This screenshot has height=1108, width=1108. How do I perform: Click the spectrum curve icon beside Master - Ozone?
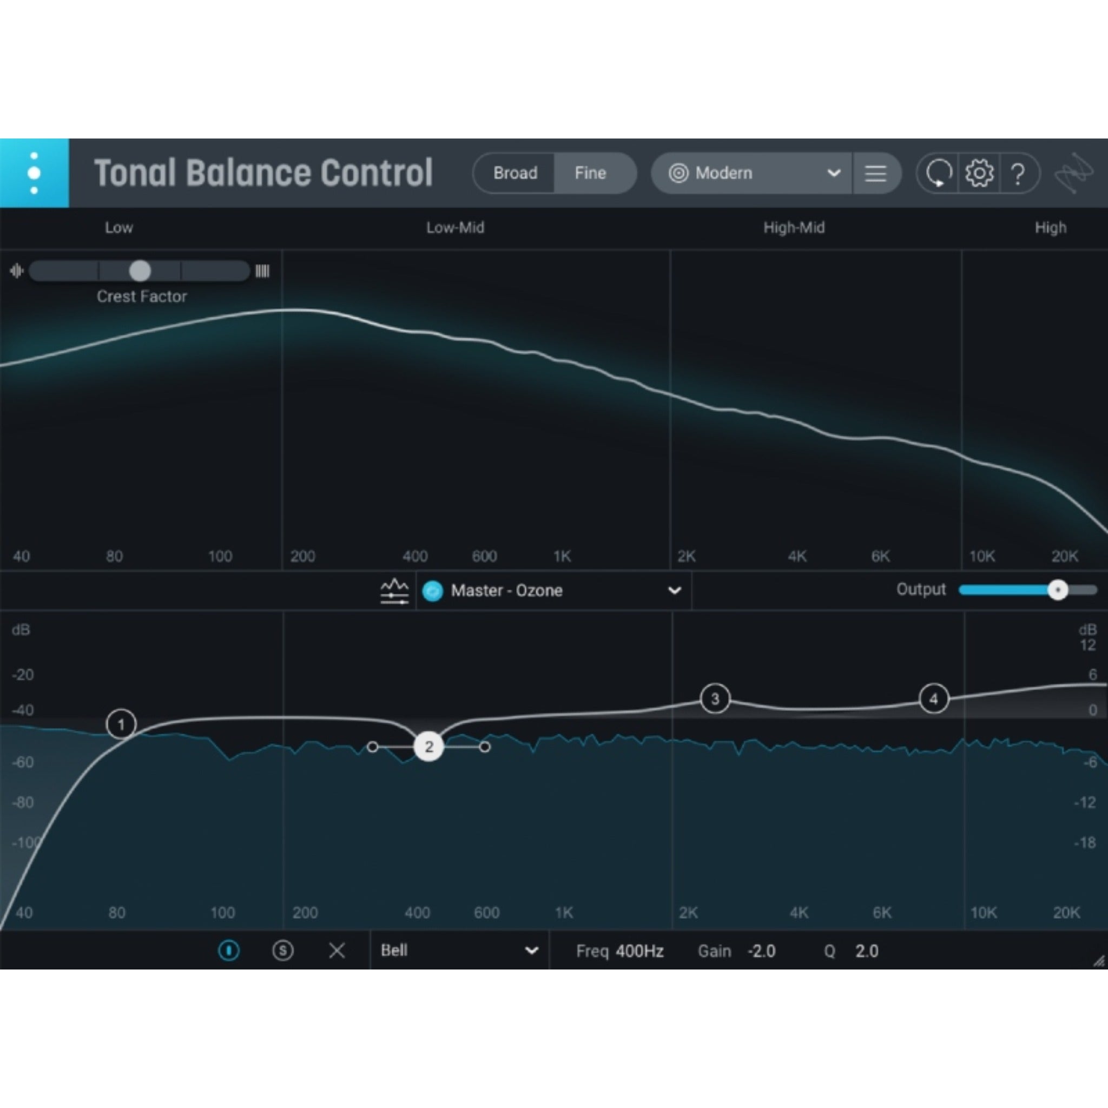394,591
